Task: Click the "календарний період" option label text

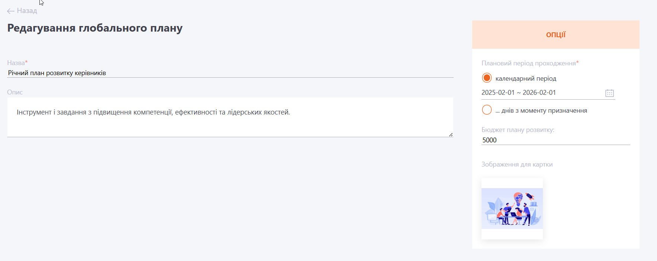Action: click(526, 78)
